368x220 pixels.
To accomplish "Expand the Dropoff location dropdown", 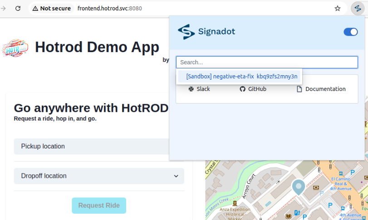I will (99, 176).
